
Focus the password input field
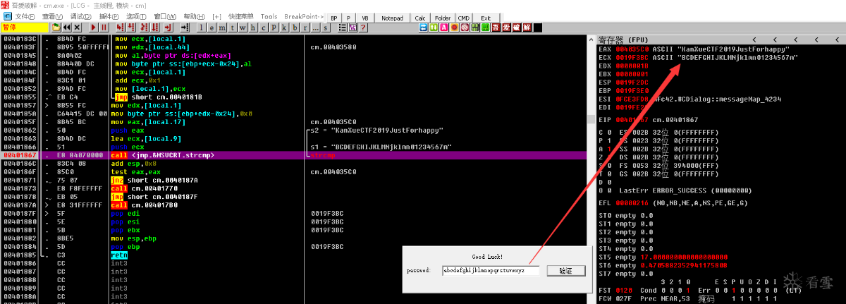pyautogui.click(x=491, y=270)
